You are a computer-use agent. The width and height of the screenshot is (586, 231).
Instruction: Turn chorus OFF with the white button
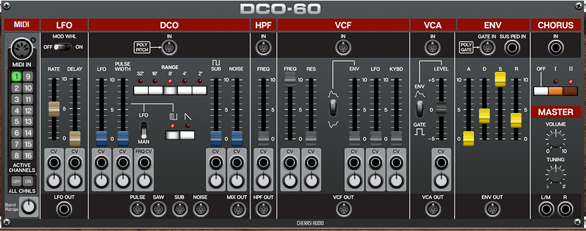coord(541,92)
